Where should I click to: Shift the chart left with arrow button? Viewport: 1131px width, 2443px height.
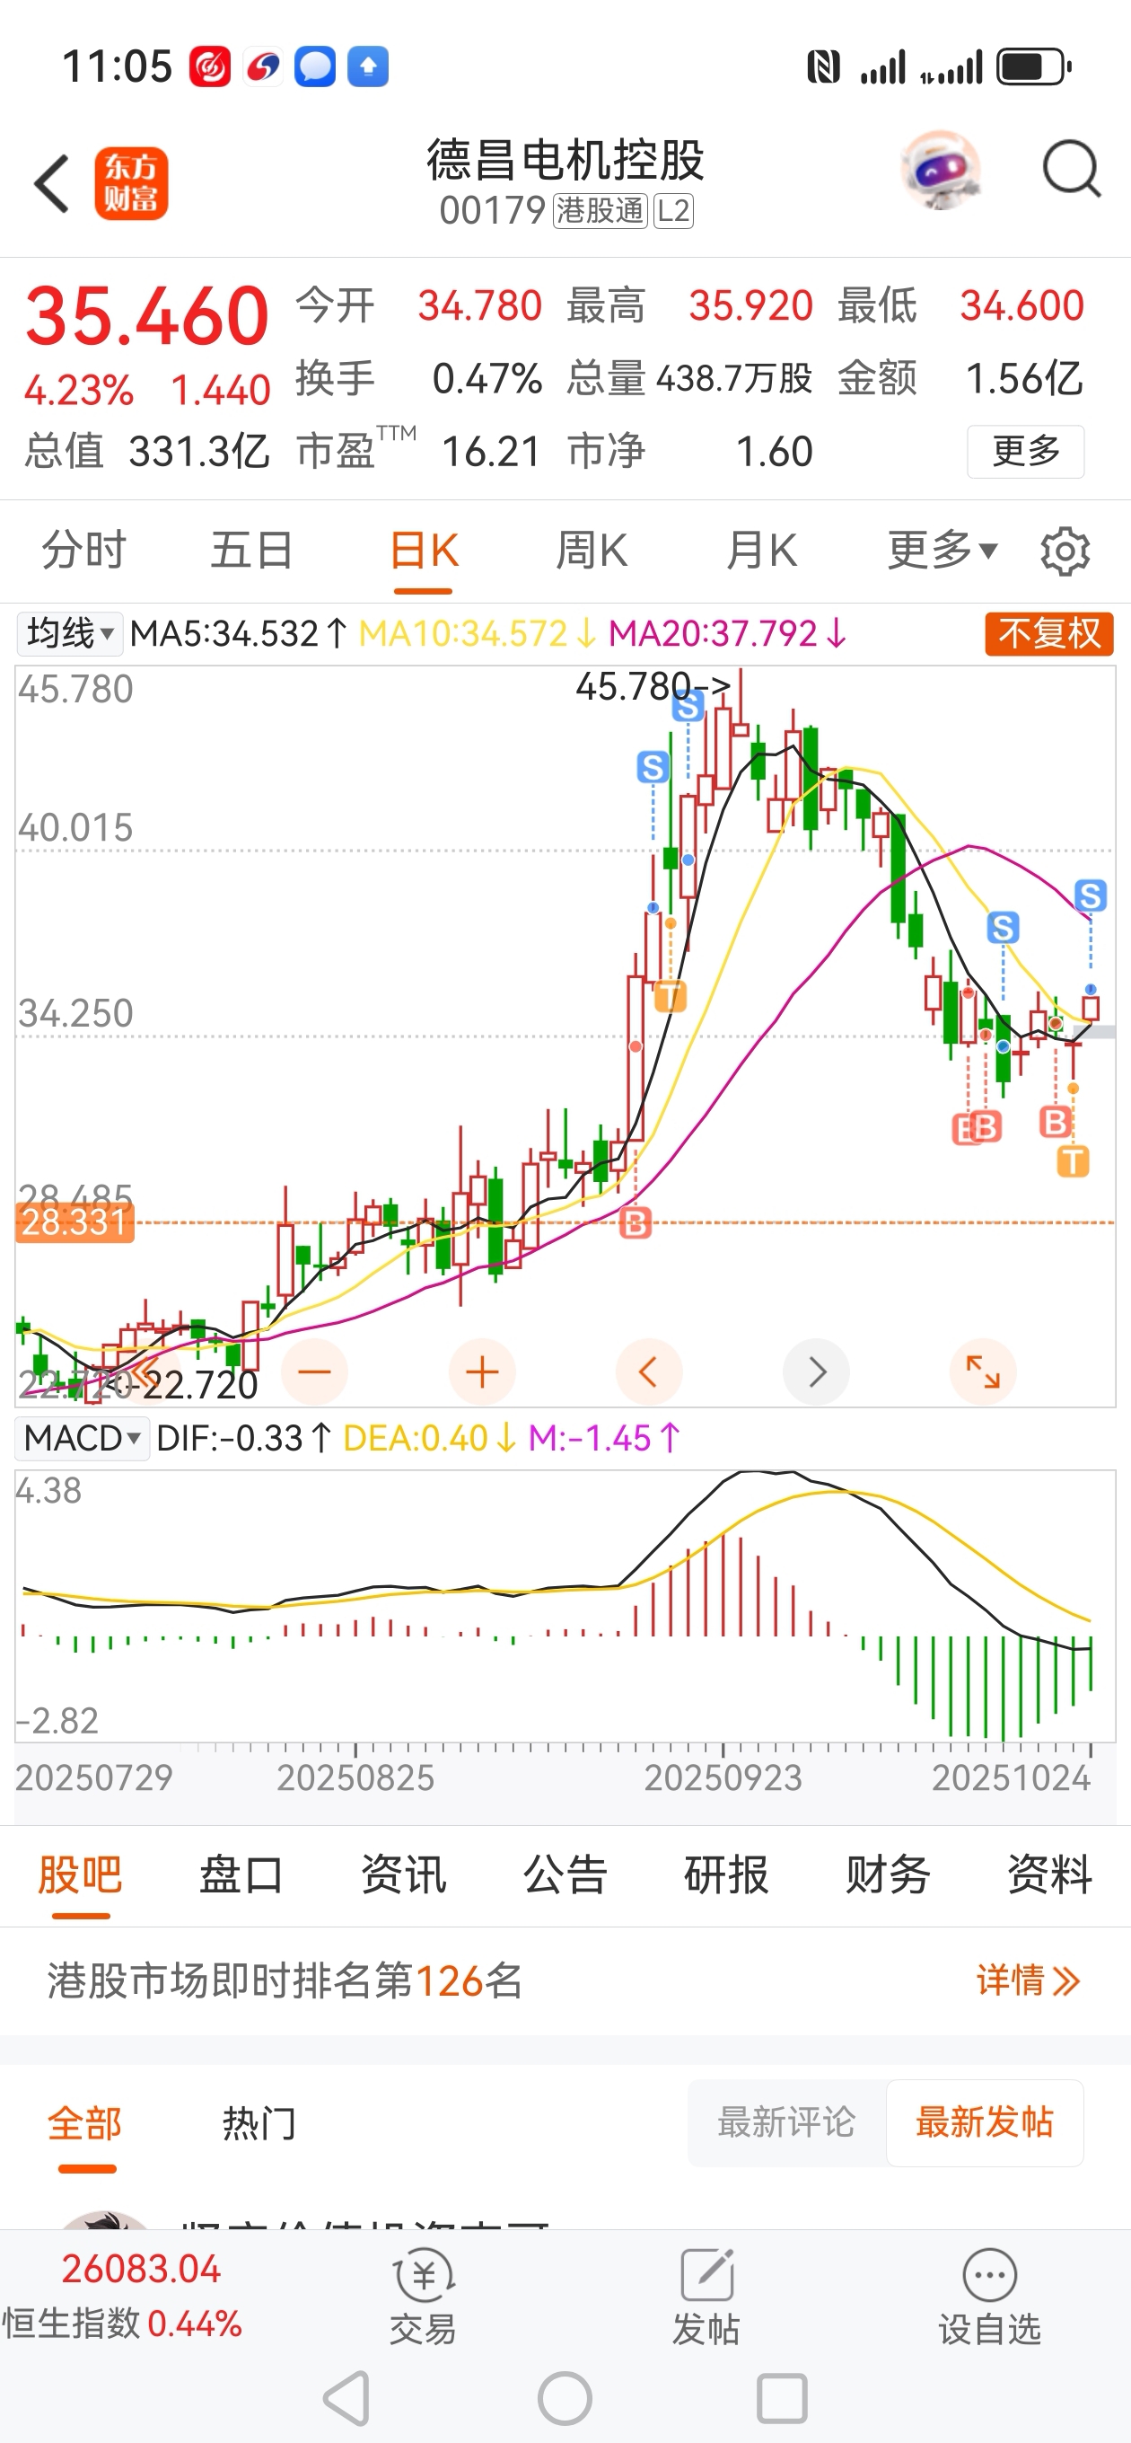648,1371
